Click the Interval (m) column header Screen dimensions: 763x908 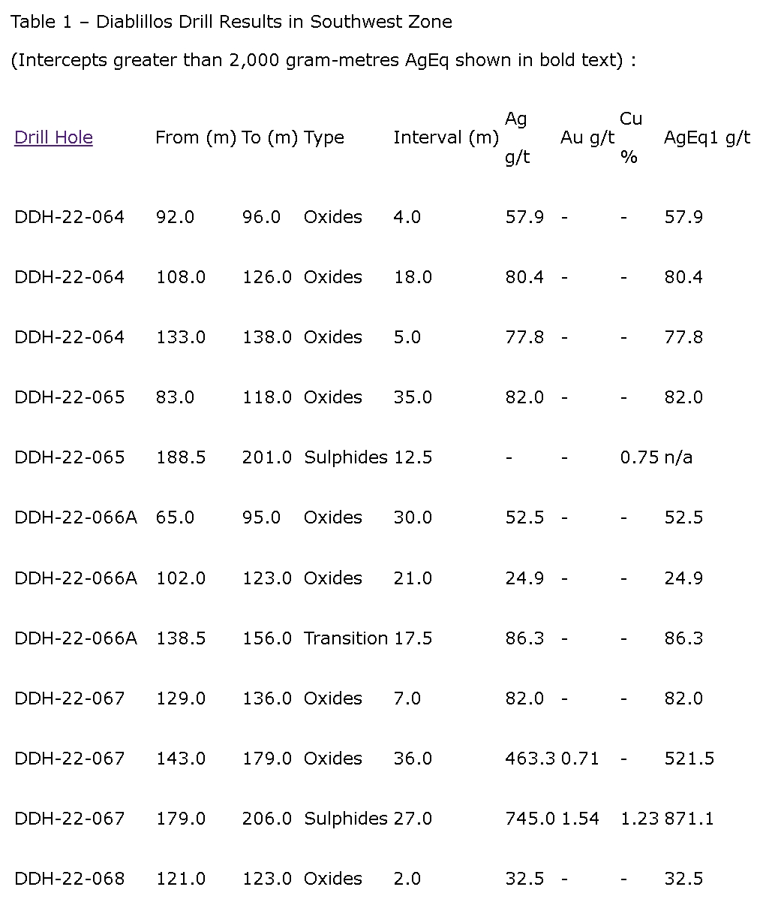[x=446, y=137]
